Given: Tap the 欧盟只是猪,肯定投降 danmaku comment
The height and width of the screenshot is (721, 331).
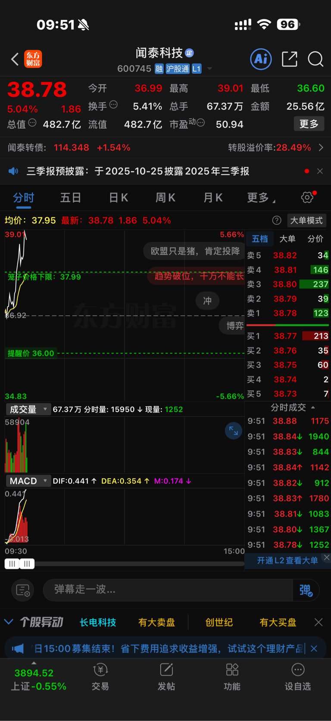Looking at the screenshot, I should 195,251.
